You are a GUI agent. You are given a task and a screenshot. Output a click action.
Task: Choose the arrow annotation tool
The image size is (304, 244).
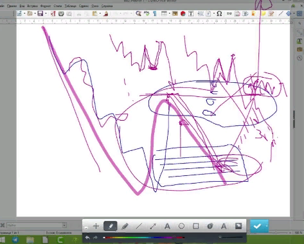click(153, 226)
